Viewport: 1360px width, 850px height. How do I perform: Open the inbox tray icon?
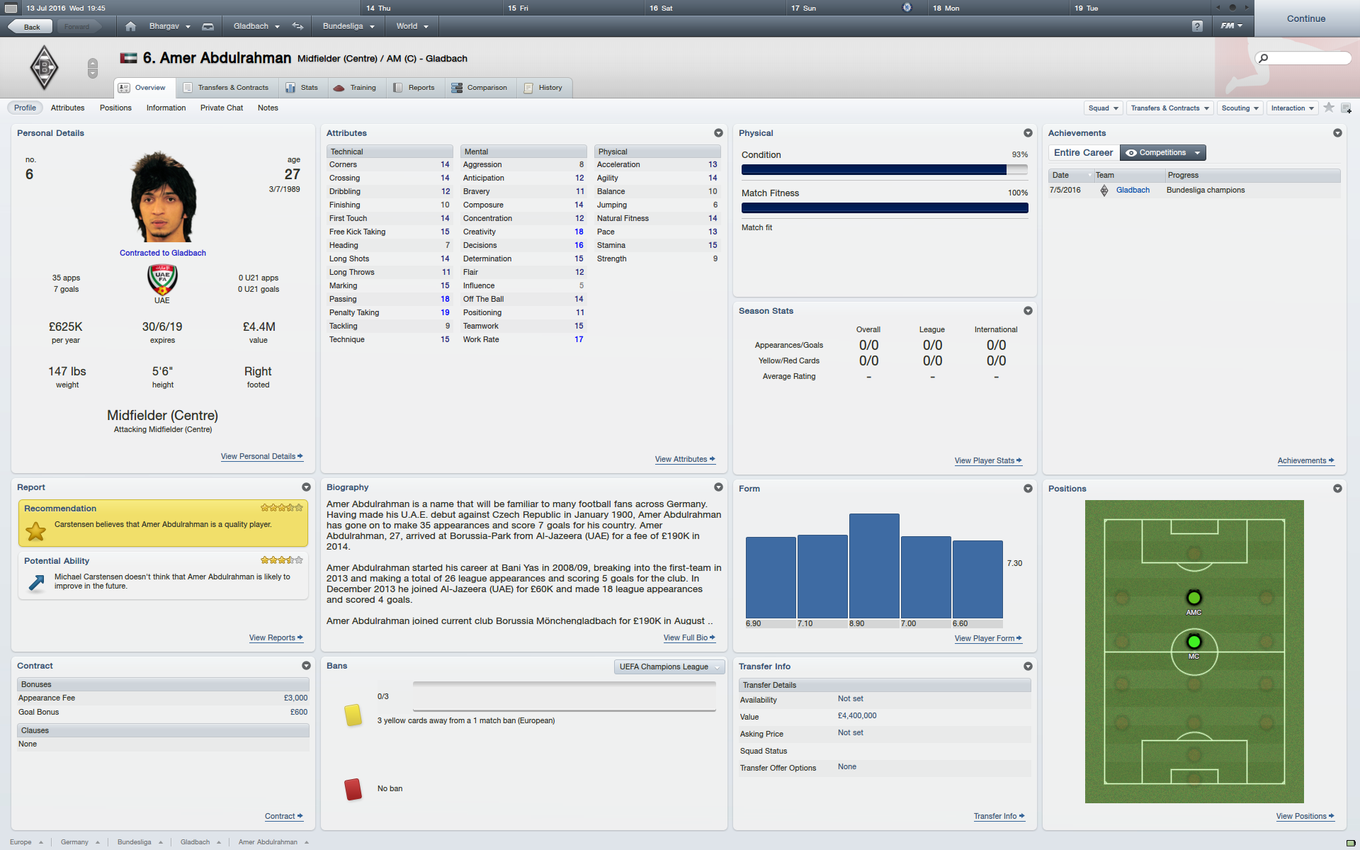point(208,26)
